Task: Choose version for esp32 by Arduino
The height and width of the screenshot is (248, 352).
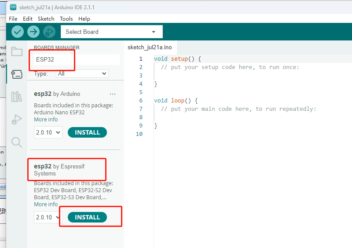Action: pyautogui.click(x=48, y=132)
